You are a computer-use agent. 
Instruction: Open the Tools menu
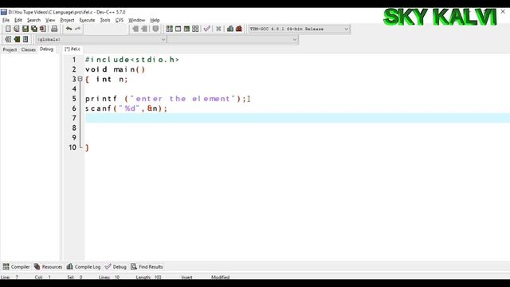[104, 20]
